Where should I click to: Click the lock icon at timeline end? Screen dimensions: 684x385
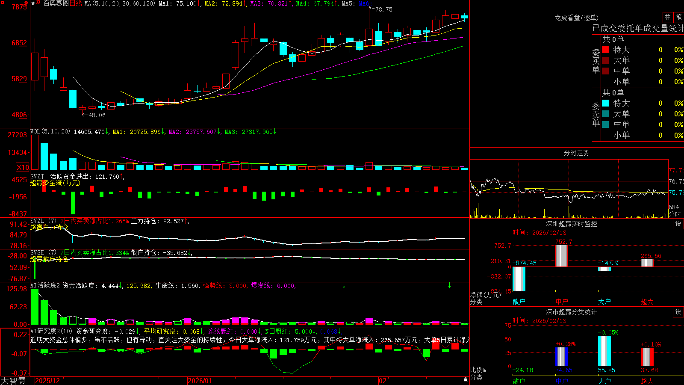coord(466,380)
